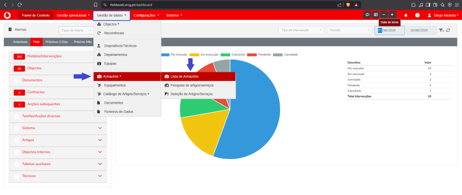This screenshot has height=195, width=462.
Task: Open the Configurações menu
Action: click(147, 15)
